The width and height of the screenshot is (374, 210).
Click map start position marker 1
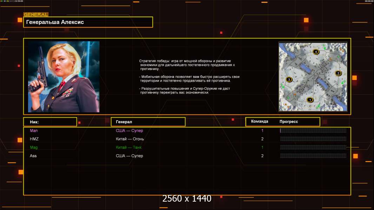pyautogui.click(x=310, y=100)
